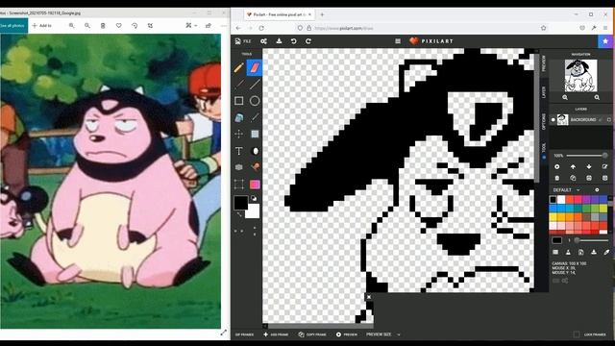Select the Square shape tool

point(239,100)
